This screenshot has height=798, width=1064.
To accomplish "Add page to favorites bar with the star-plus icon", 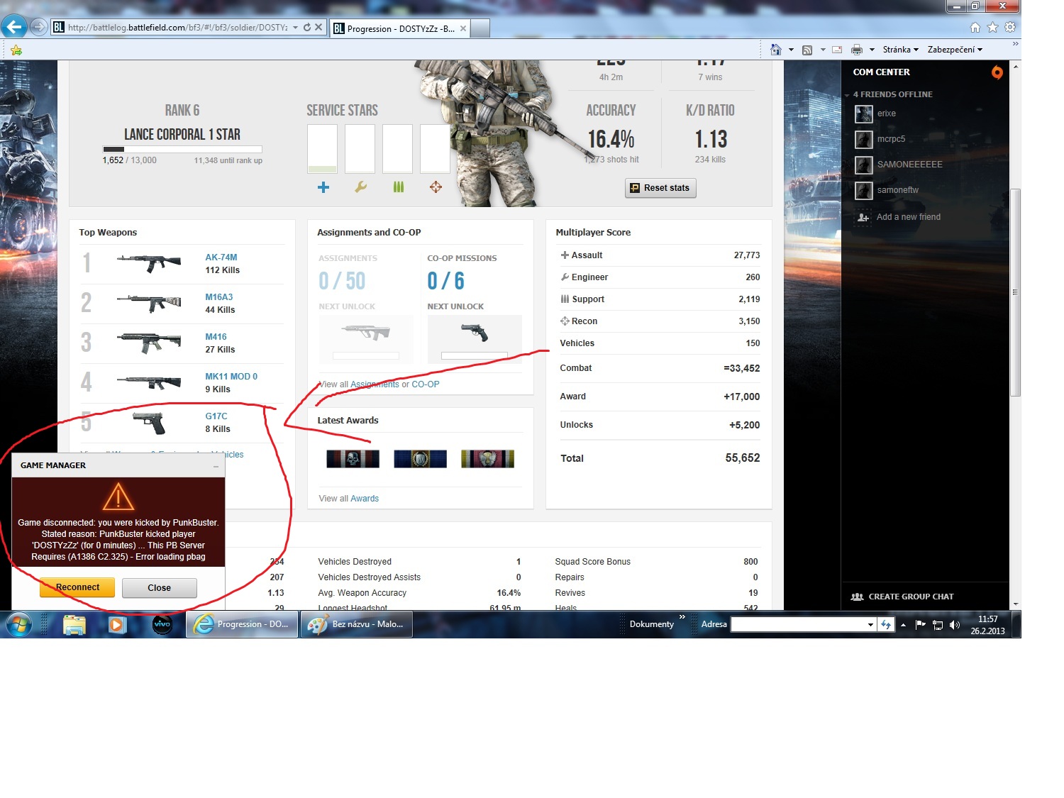I will pos(16,50).
